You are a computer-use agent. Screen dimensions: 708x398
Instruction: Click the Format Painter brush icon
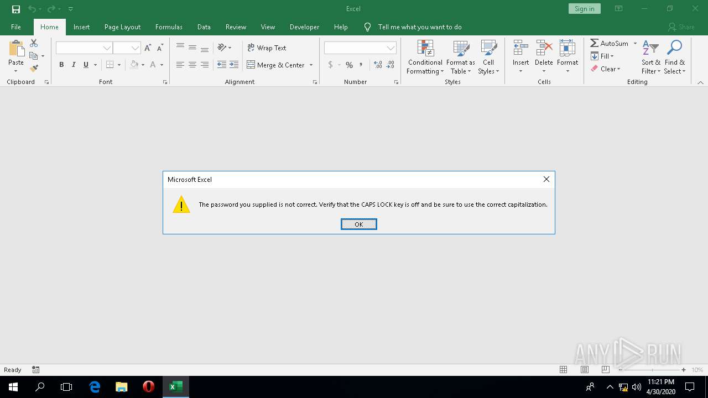[34, 69]
